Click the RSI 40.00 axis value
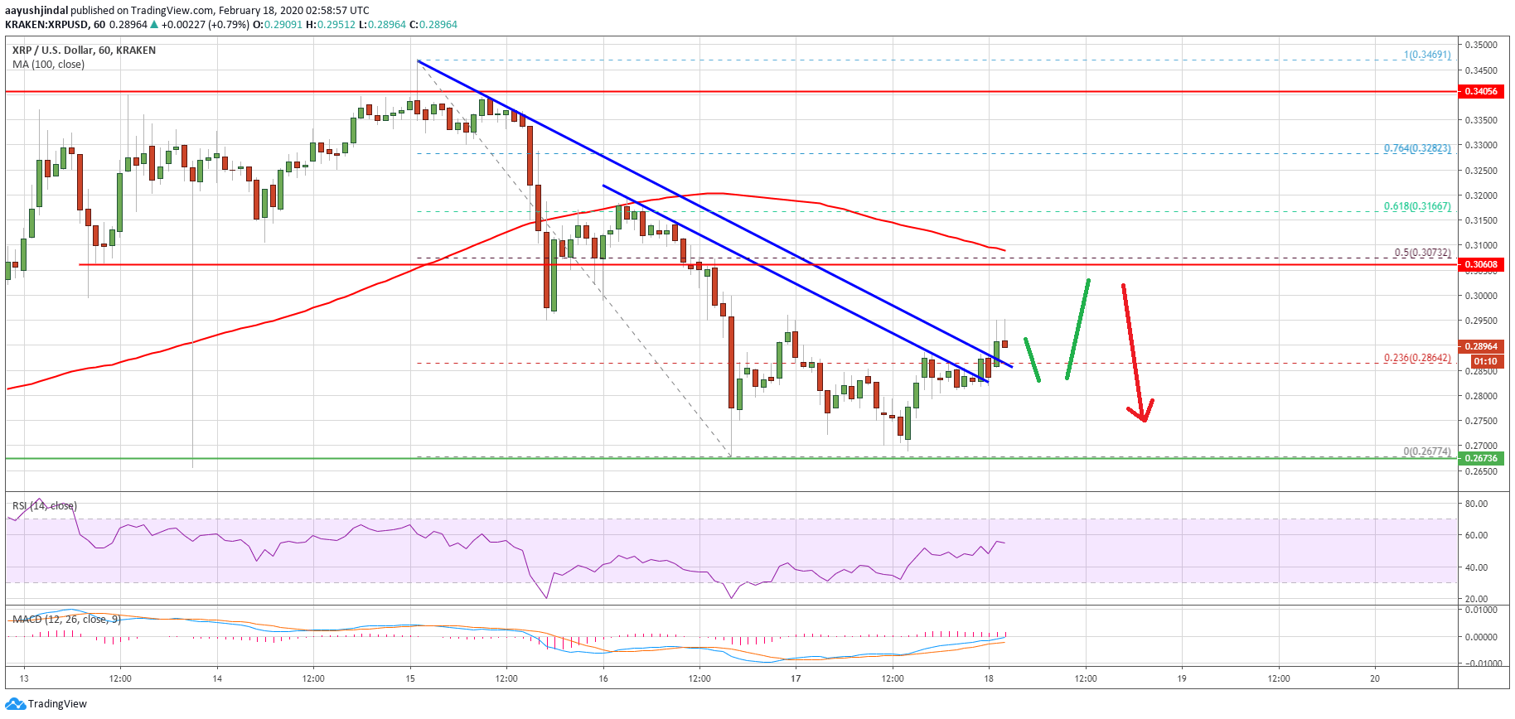This screenshot has height=719, width=1515. point(1476,567)
